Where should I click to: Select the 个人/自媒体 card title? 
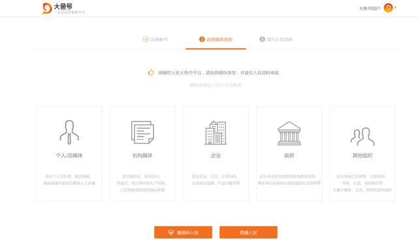[69, 155]
